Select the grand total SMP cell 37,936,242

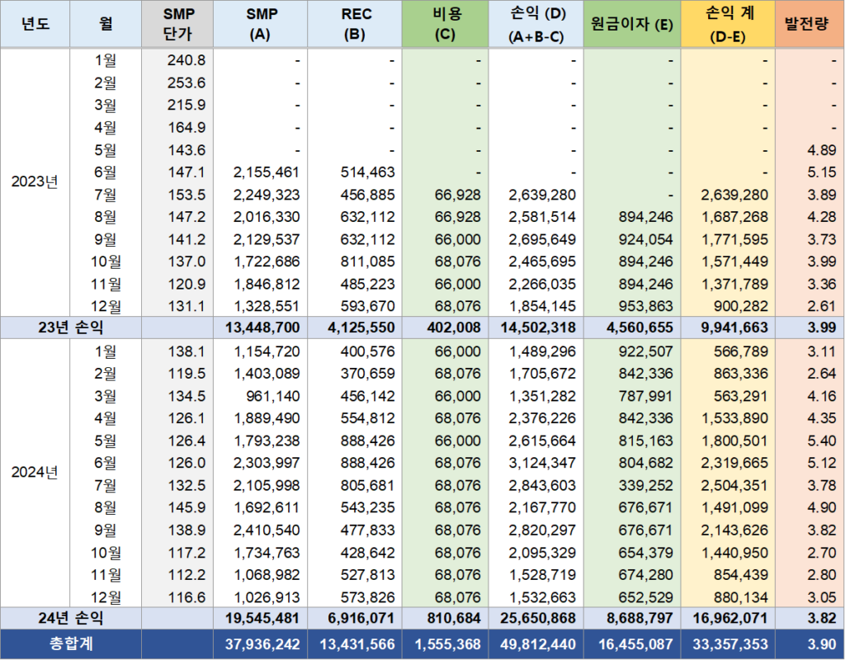coord(260,644)
